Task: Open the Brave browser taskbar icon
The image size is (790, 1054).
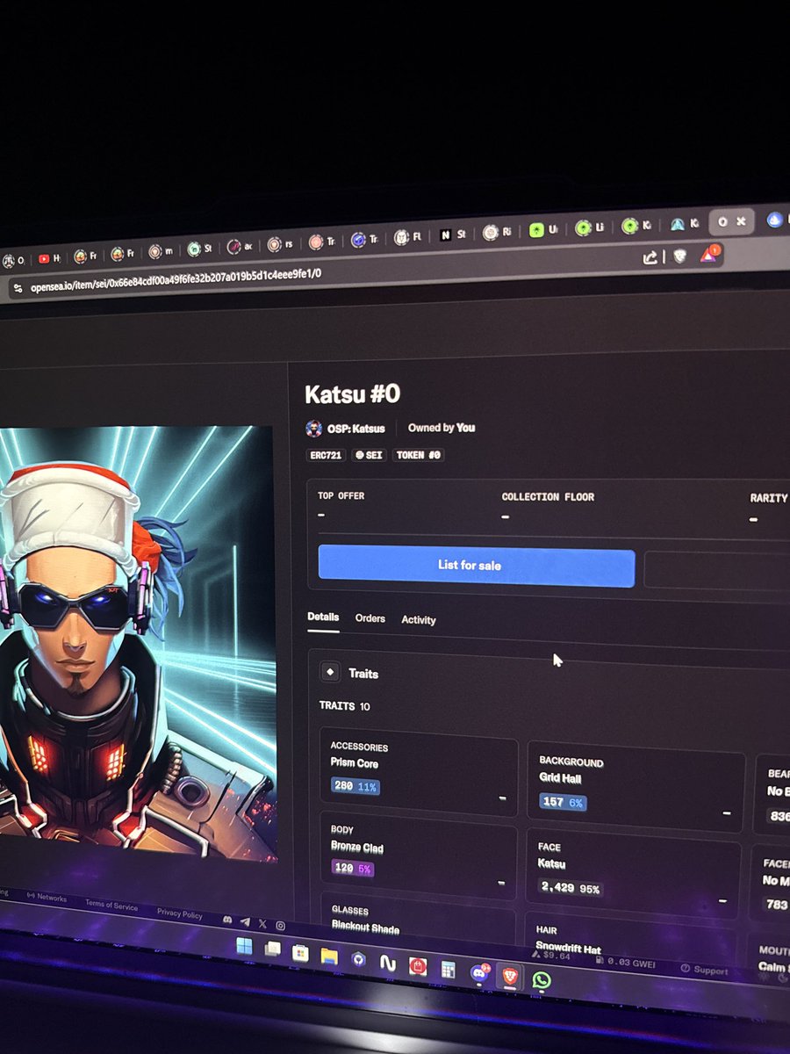Action: coord(510,976)
